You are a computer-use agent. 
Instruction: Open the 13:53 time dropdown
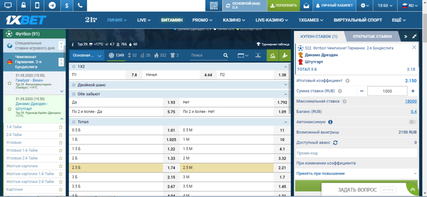pyautogui.click(x=385, y=6)
